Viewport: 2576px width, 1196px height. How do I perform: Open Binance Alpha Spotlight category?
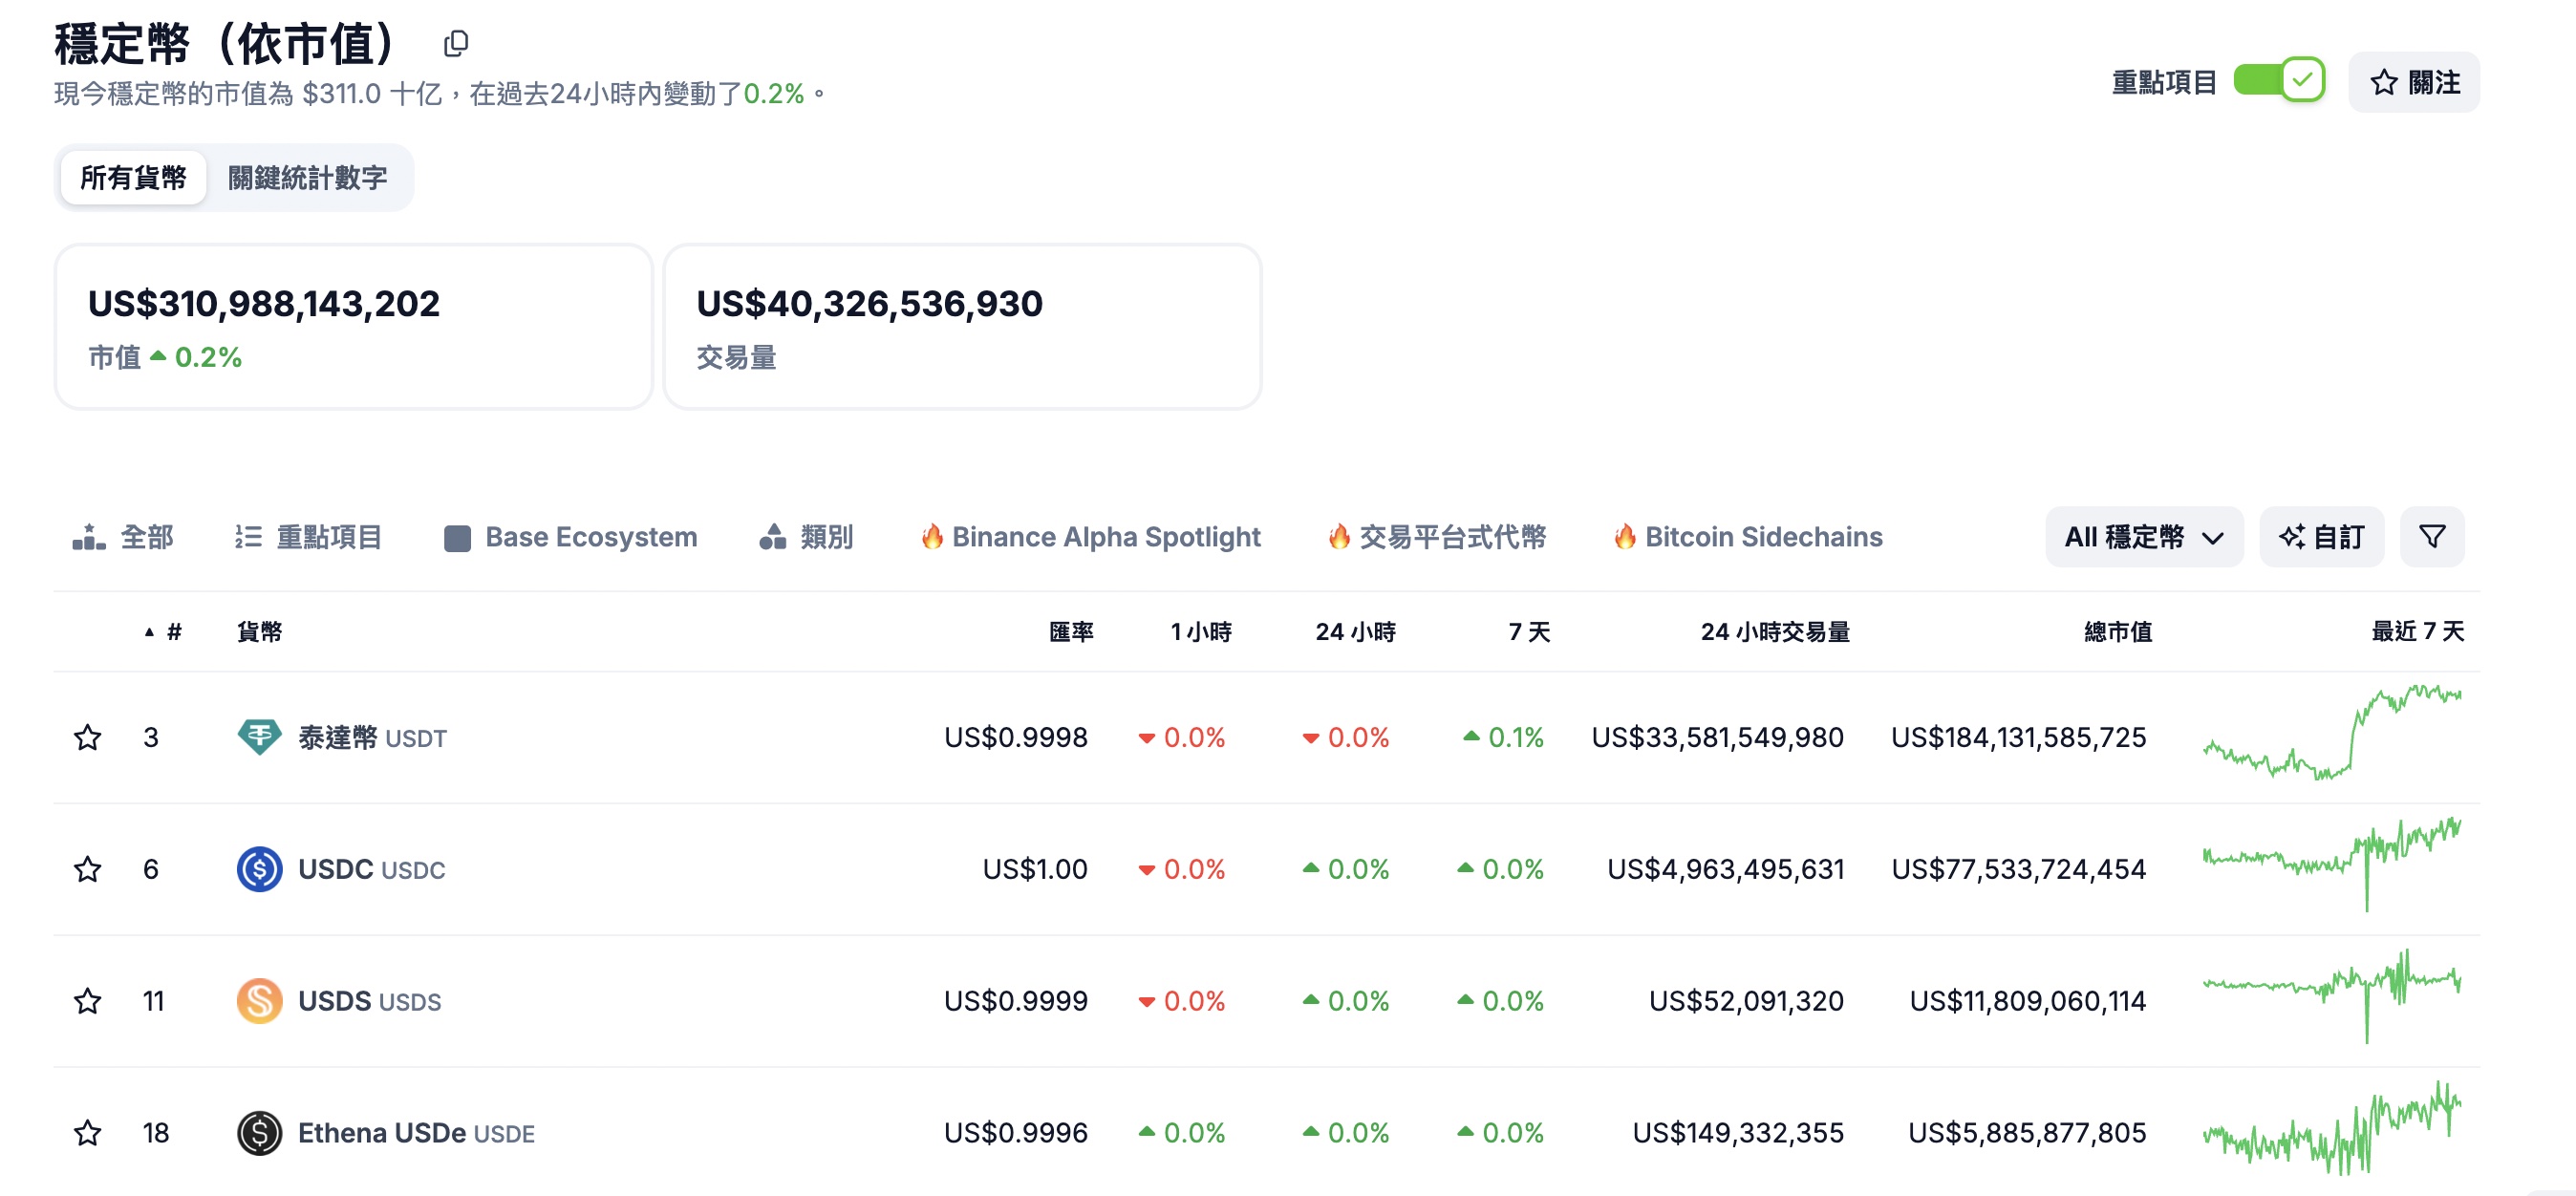[x=1091, y=537]
